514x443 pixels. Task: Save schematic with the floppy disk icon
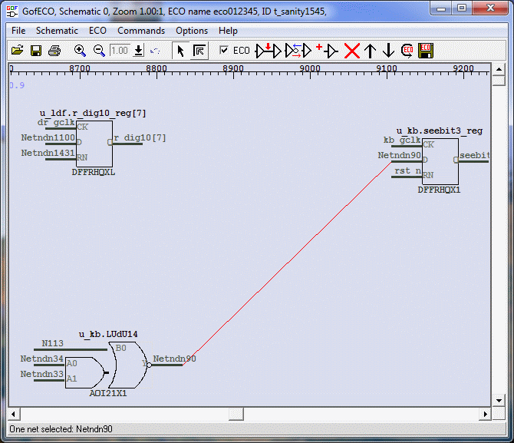[35, 51]
